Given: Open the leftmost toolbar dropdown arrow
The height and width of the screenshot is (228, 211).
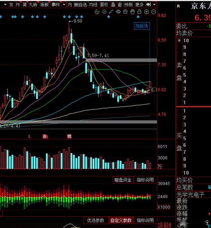Looking at the screenshot, I should point(6,5).
